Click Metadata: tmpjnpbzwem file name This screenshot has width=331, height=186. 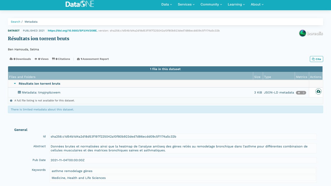point(41,92)
